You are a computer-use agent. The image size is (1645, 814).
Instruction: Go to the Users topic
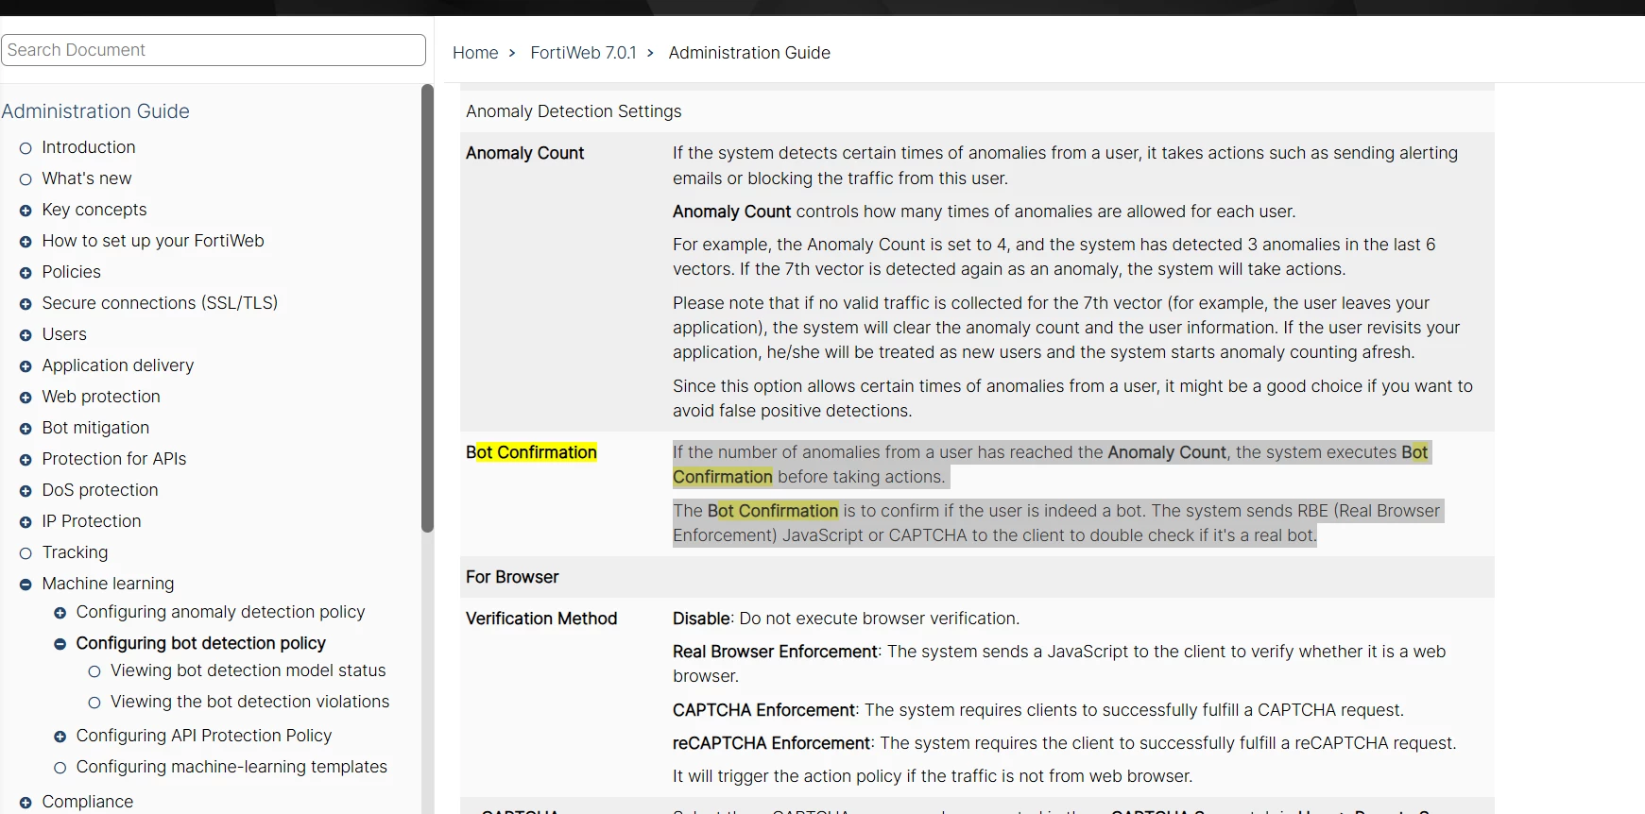coord(64,334)
